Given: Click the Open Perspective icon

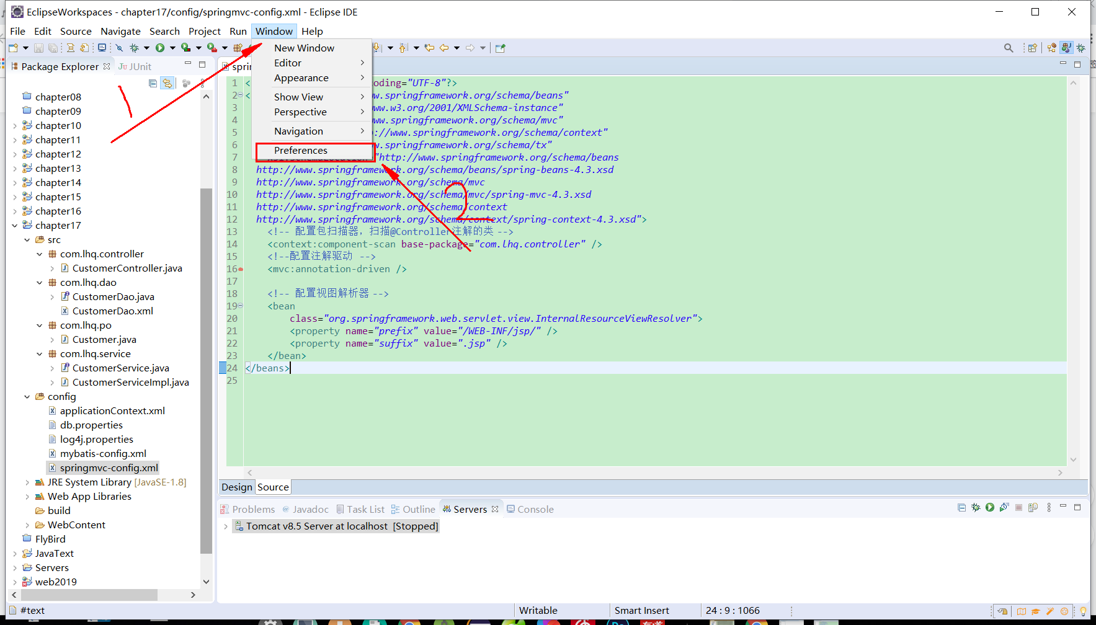Looking at the screenshot, I should click(1033, 48).
